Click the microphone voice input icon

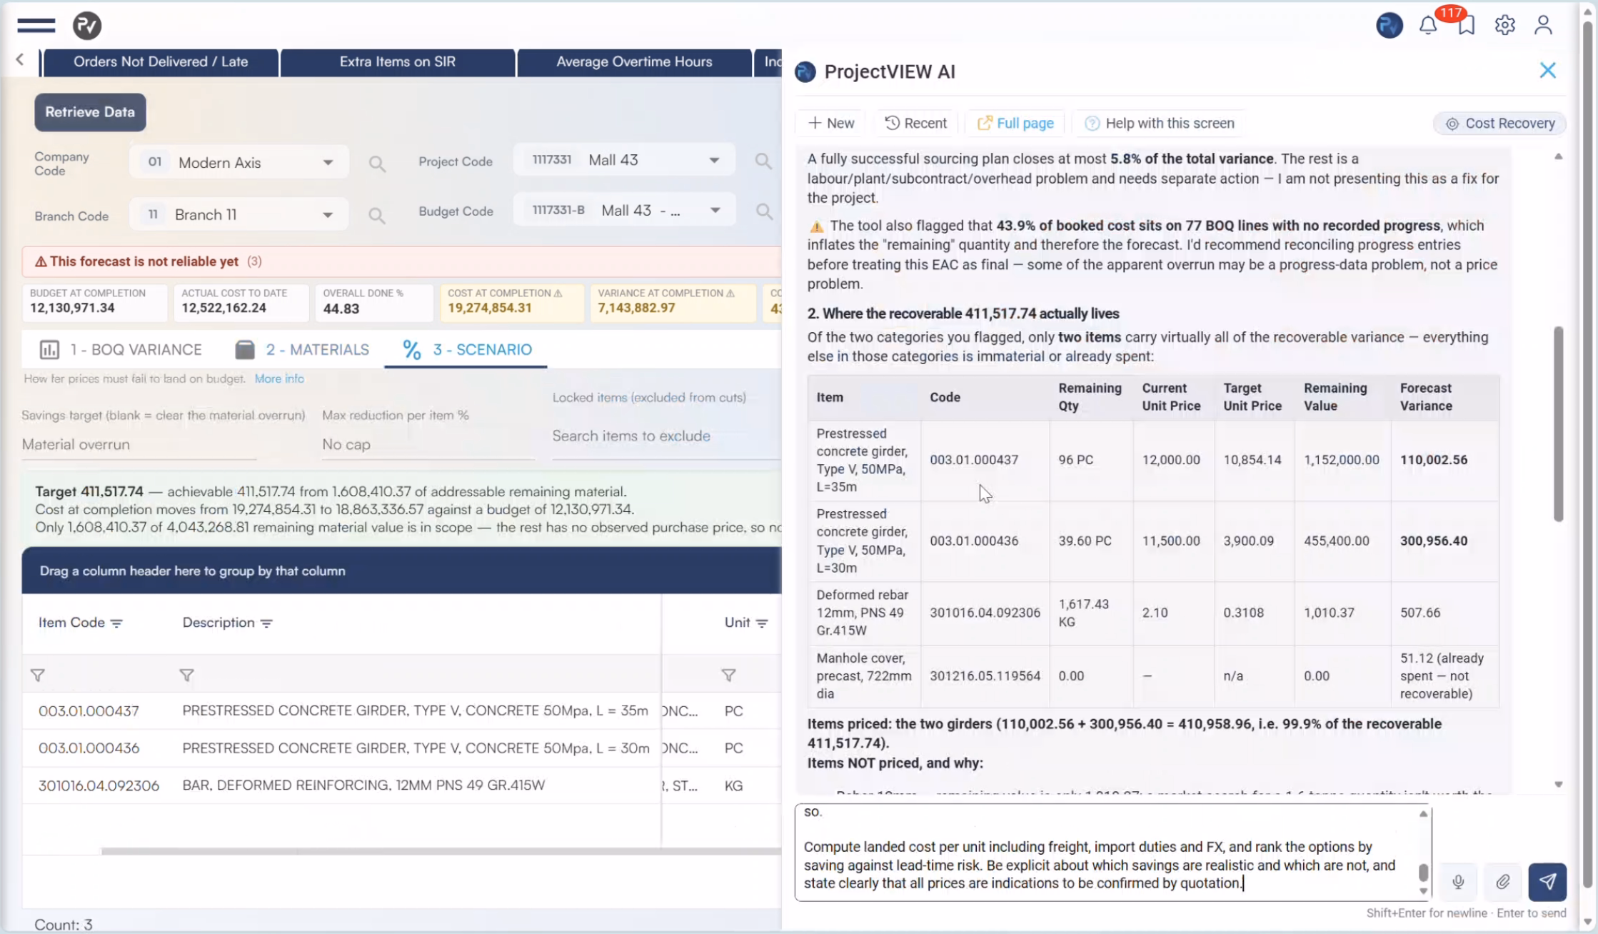(x=1458, y=882)
